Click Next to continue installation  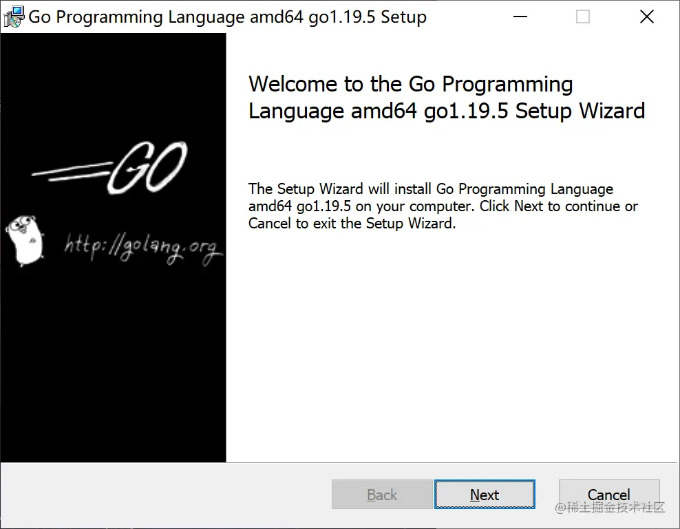(485, 495)
